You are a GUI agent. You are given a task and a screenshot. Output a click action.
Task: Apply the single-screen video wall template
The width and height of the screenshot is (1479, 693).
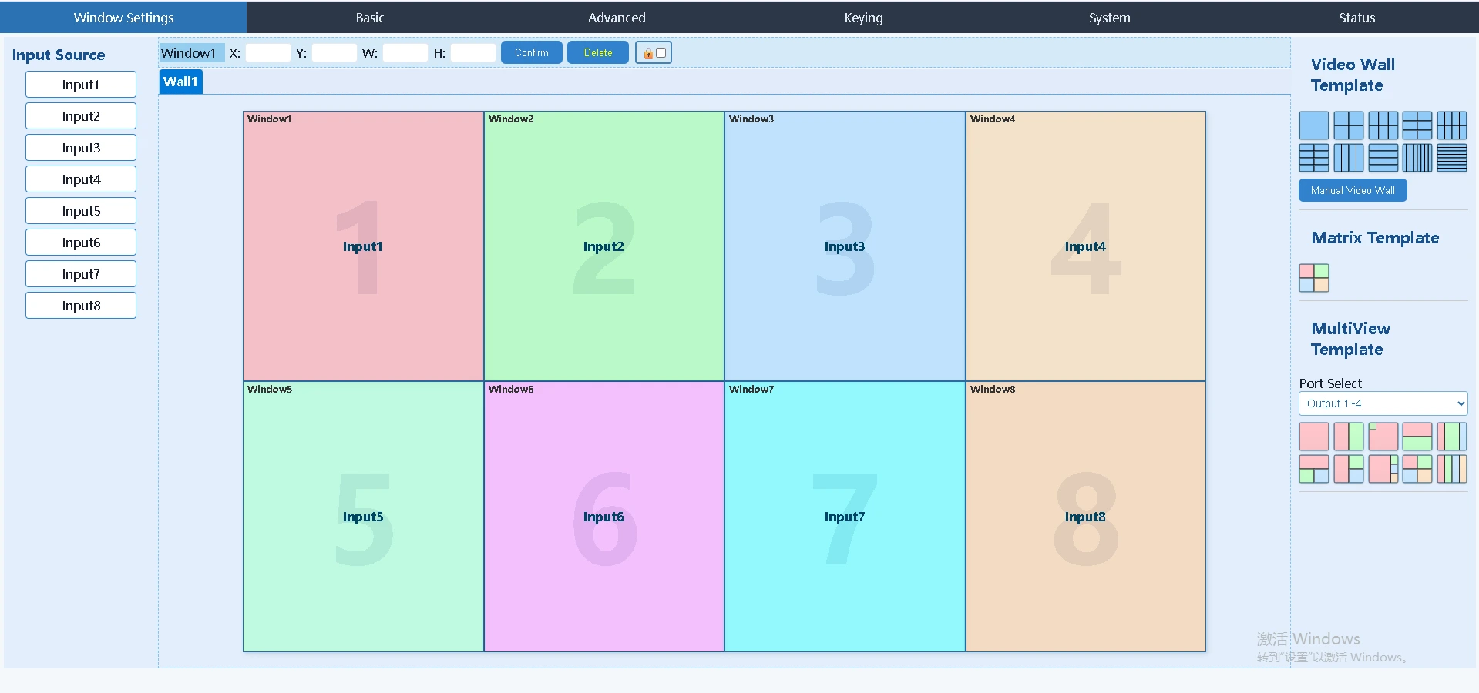pos(1314,126)
